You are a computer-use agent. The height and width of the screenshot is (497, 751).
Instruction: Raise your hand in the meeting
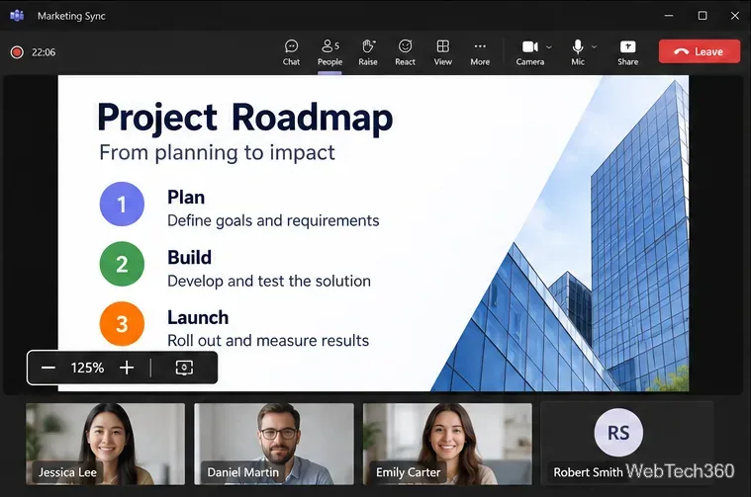pyautogui.click(x=368, y=52)
